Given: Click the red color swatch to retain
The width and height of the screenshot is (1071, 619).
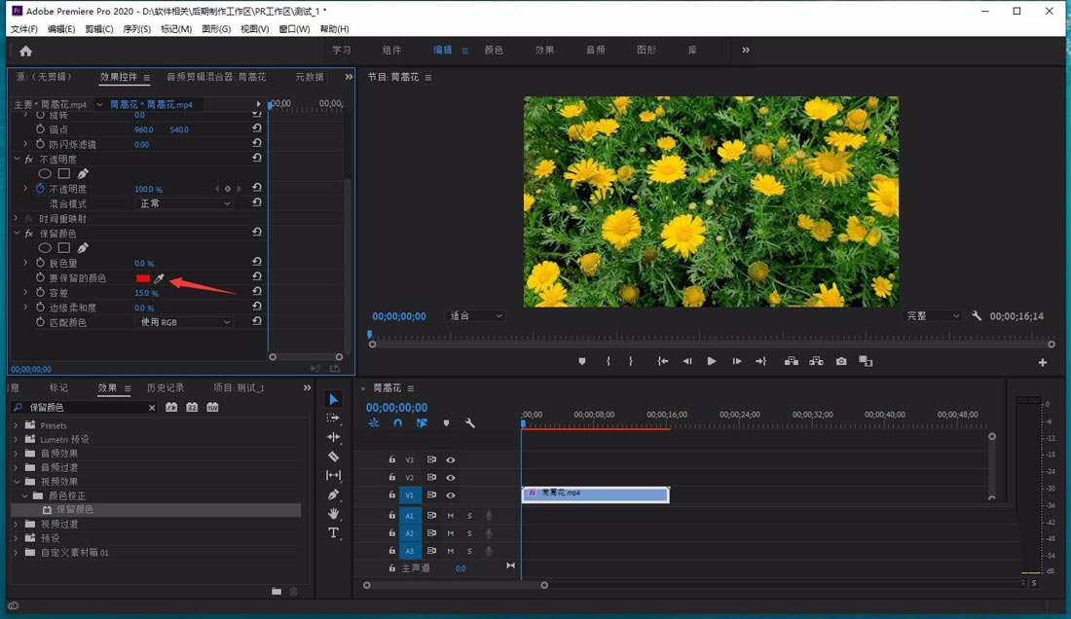Looking at the screenshot, I should 143,278.
